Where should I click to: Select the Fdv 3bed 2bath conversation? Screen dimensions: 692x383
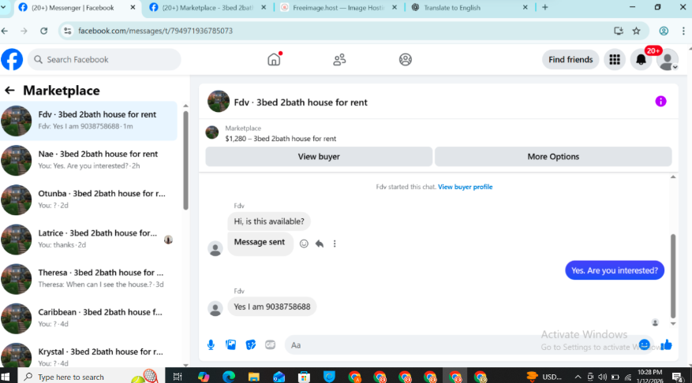(88, 121)
